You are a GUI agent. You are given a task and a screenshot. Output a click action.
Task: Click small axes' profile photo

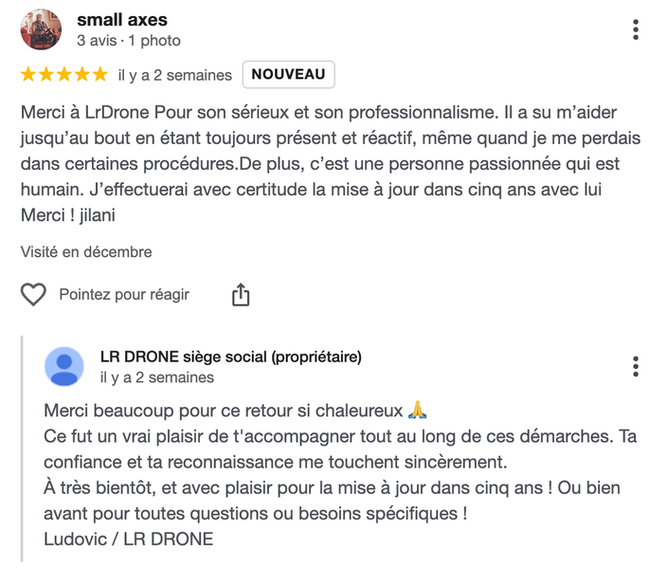pyautogui.click(x=41, y=29)
